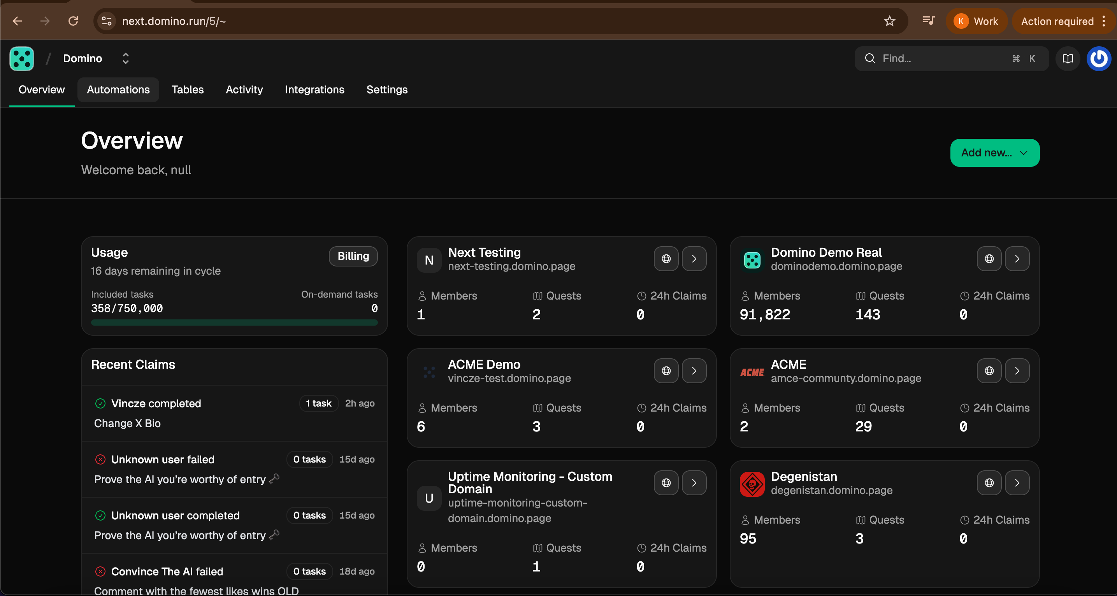Click the power logout icon top right
This screenshot has height=596, width=1117.
pyautogui.click(x=1098, y=58)
